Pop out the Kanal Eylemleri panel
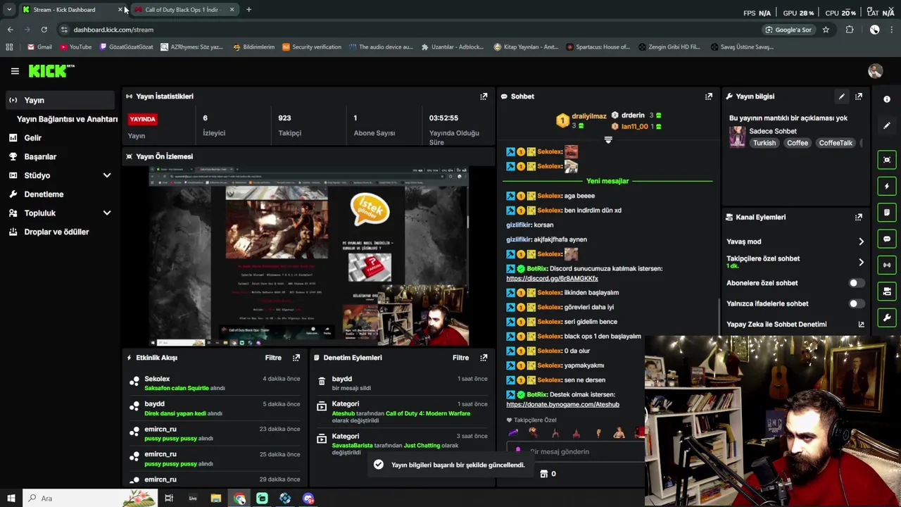This screenshot has width=901, height=507. (859, 218)
